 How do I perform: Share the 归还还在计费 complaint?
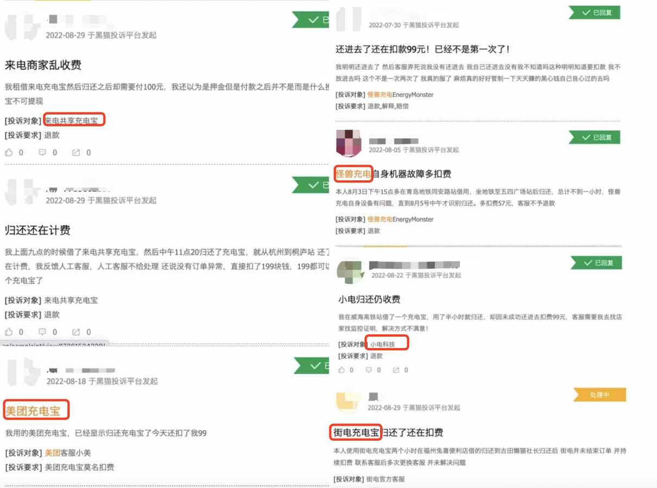coord(77,332)
